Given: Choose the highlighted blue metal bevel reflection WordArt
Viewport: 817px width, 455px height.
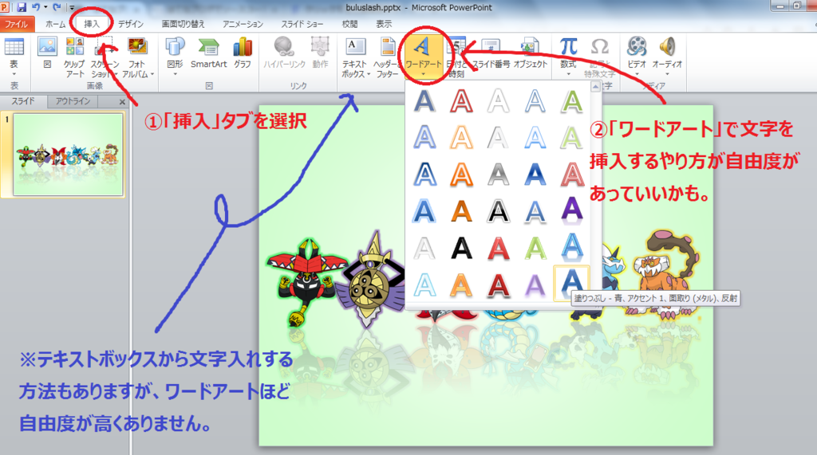Looking at the screenshot, I should [571, 283].
